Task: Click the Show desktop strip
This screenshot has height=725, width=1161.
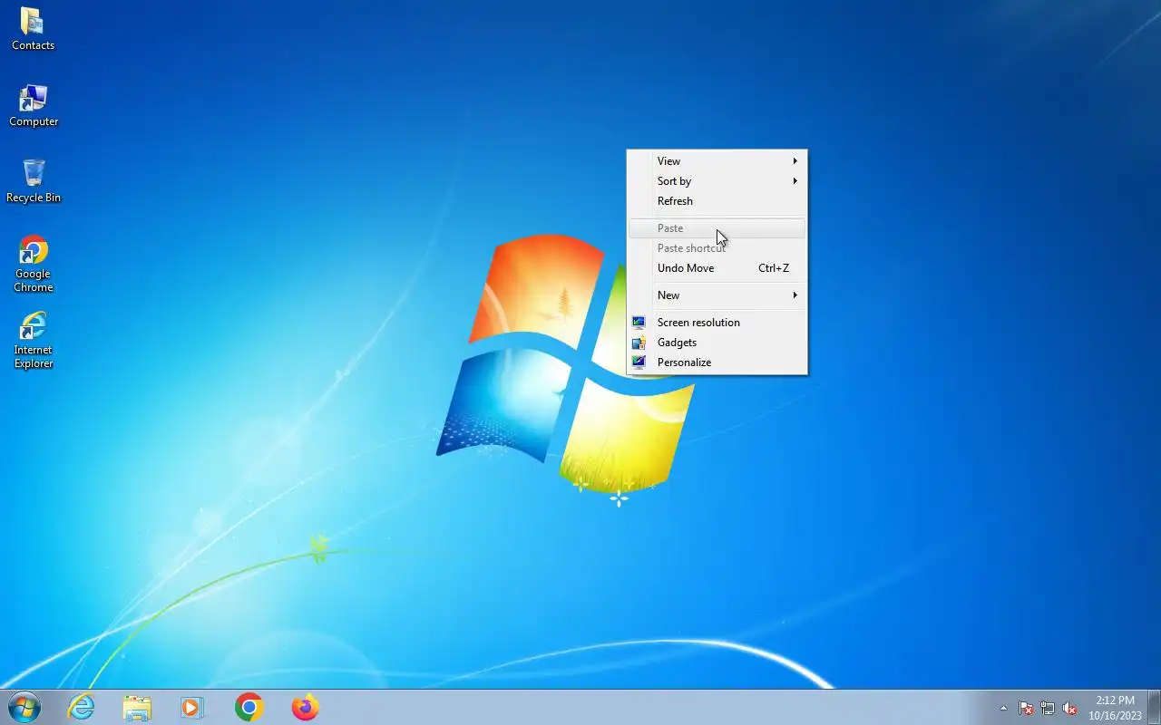Action: click(x=1155, y=707)
